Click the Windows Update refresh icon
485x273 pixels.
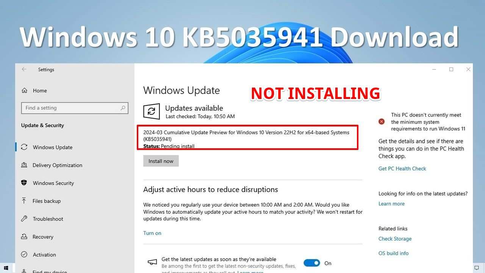click(x=151, y=111)
